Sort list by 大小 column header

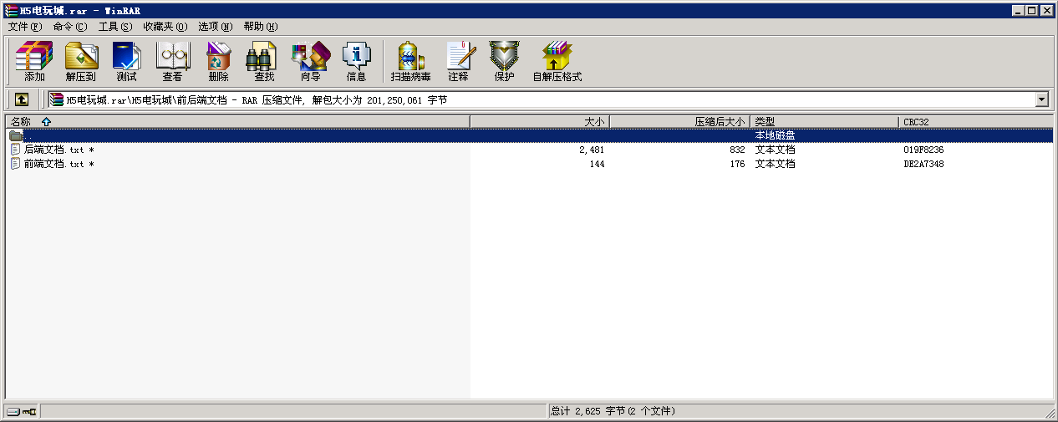[540, 122]
